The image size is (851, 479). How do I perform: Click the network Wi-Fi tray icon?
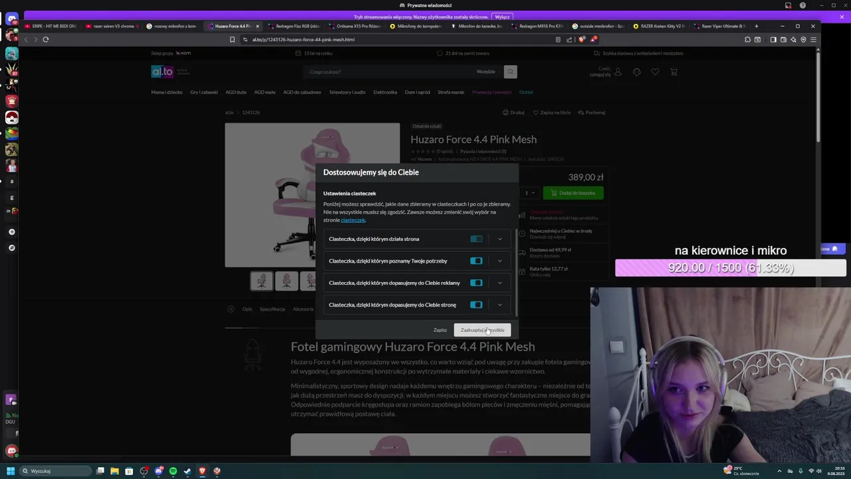tap(810, 471)
